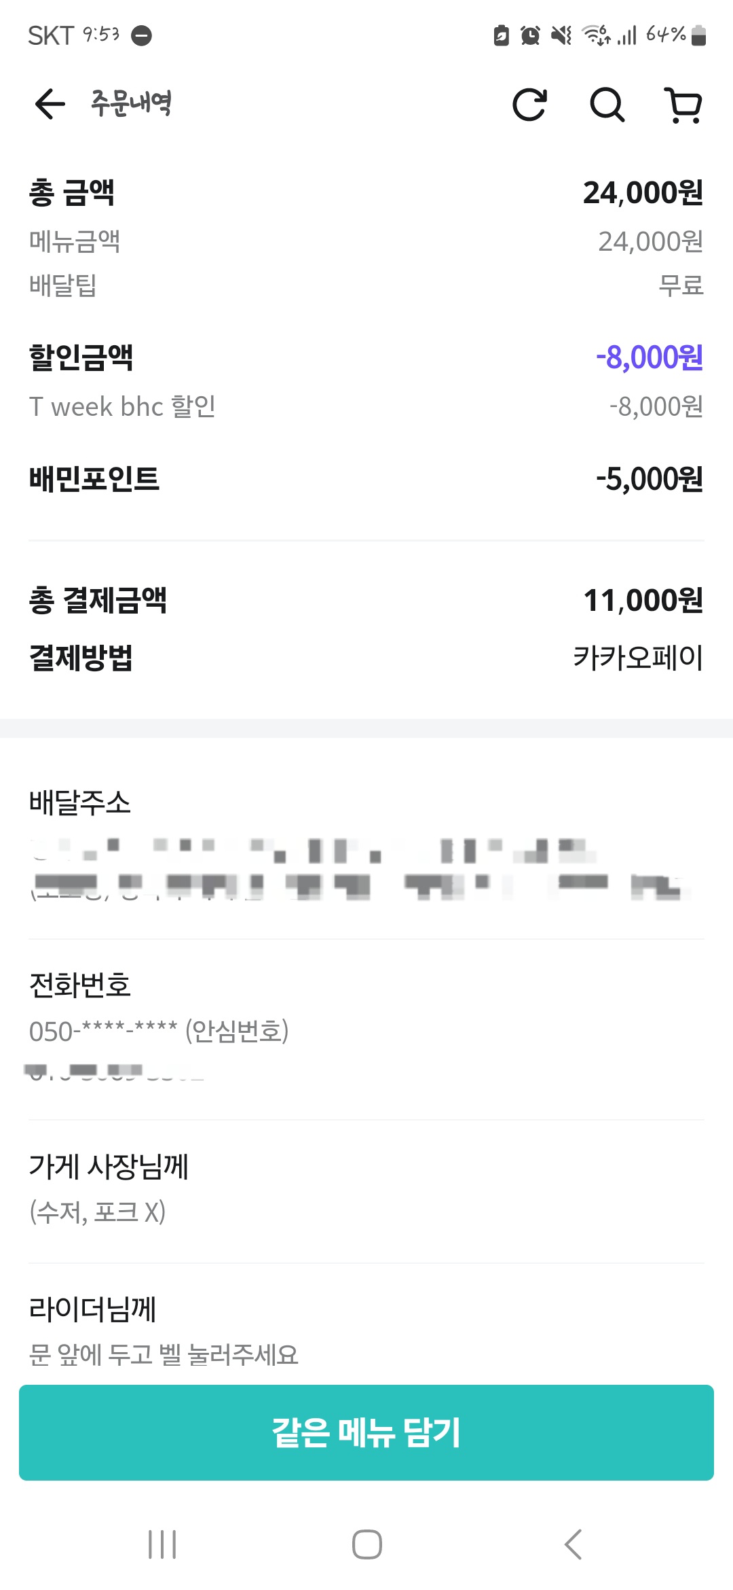Tap the 카카오페이 payment method
This screenshot has height=1590, width=733.
637,657
